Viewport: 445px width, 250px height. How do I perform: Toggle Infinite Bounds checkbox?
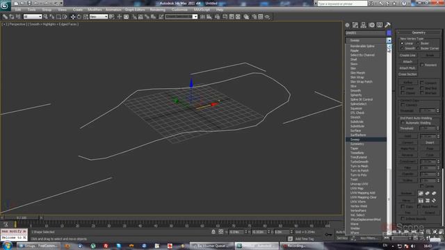click(x=403, y=219)
